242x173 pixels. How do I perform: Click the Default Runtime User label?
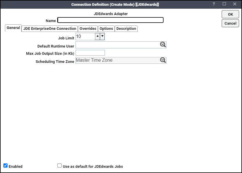coord(56,46)
